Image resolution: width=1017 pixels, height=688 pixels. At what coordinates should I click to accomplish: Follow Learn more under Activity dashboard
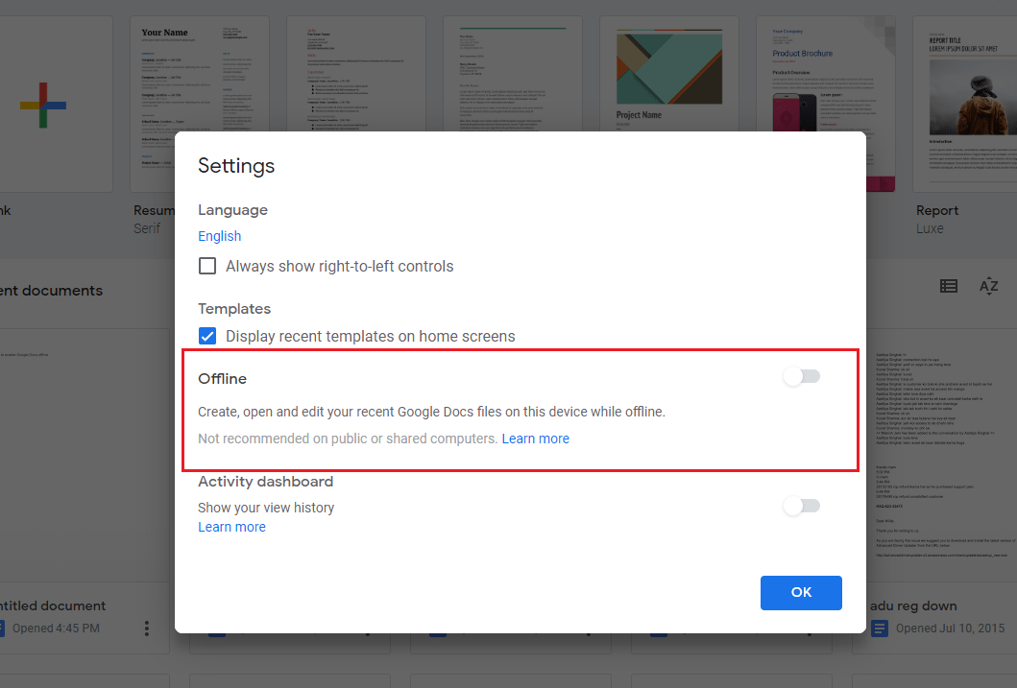pos(231,527)
